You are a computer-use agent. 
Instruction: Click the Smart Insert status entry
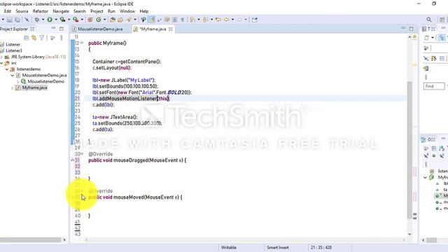point(277,247)
